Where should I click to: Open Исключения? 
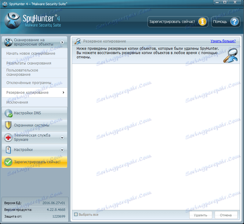(35, 102)
